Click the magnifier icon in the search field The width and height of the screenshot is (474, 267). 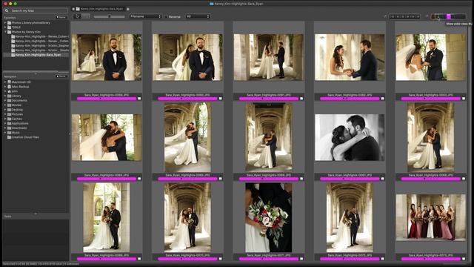[7, 10]
